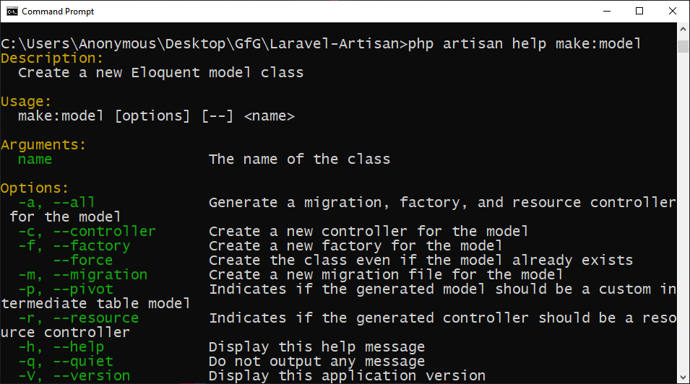Click the typed command php artisan help make:model
Viewport: 690px width, 384px height.
click(524, 43)
